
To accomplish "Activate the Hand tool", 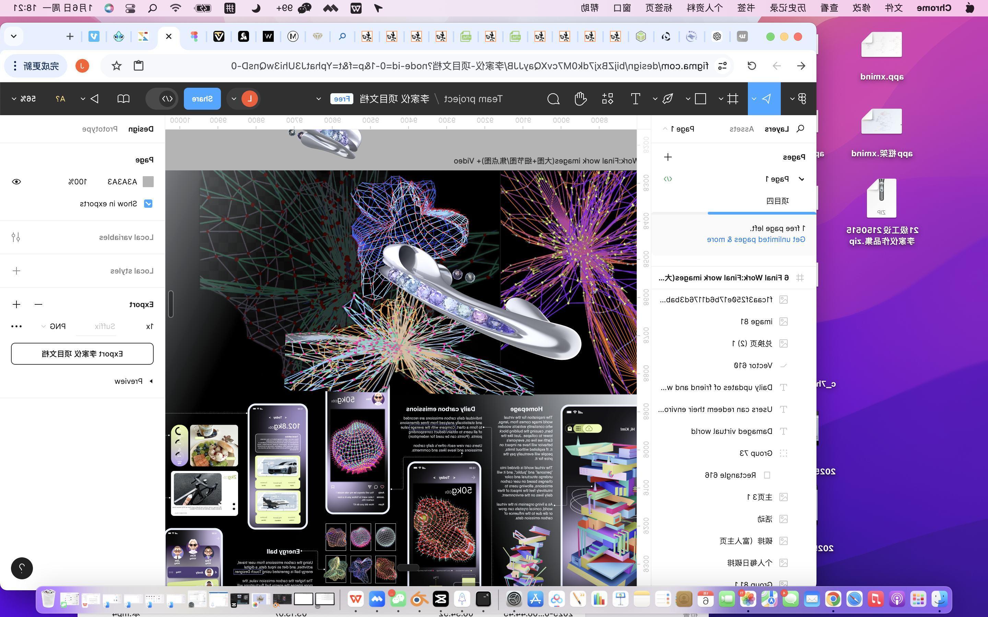I will 580,99.
